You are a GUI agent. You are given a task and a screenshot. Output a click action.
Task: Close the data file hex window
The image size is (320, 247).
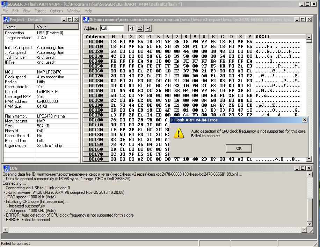tap(309, 19)
